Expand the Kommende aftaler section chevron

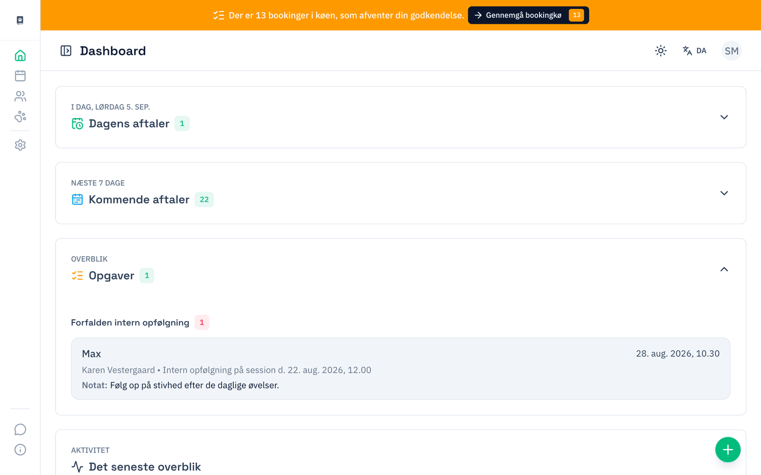[724, 193]
